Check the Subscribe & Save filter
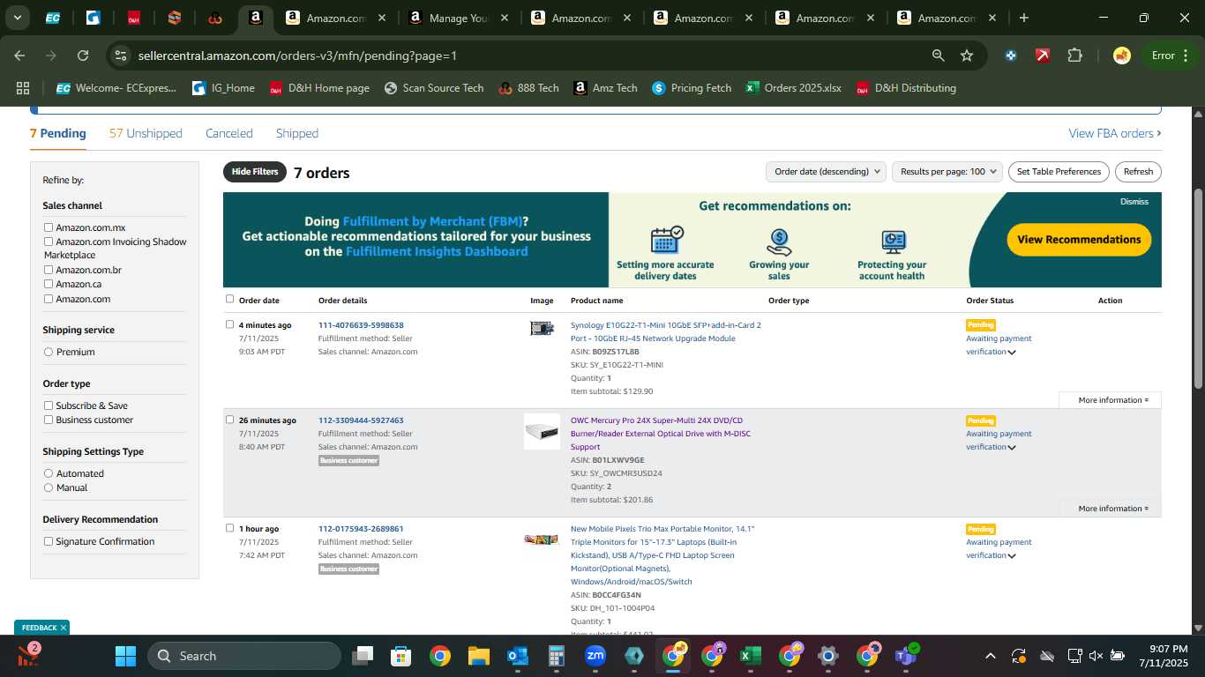This screenshot has width=1205, height=677. click(49, 405)
